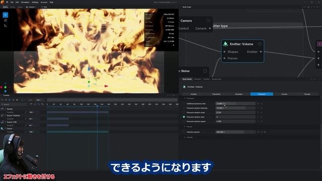Click the blue Z-axis arrow of the transform gizmo
This screenshot has height=181, width=322.
pyautogui.click(x=89, y=69)
